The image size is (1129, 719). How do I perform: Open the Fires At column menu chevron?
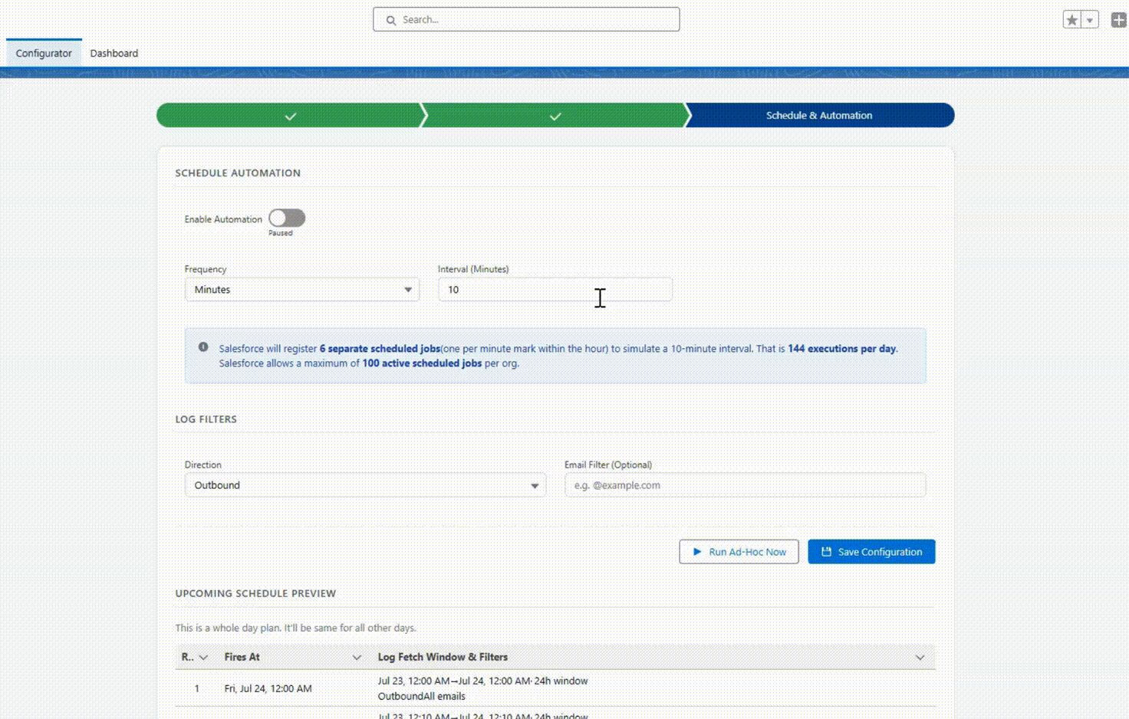click(x=357, y=658)
